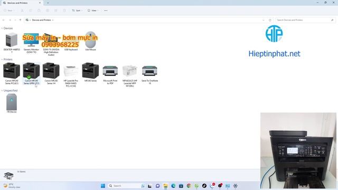The width and height of the screenshot is (338, 190).
Task: Open the recent locations chevron
Action: [x=15, y=20]
